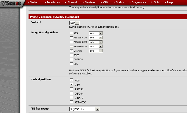Click the Protocol label

click(36, 22)
